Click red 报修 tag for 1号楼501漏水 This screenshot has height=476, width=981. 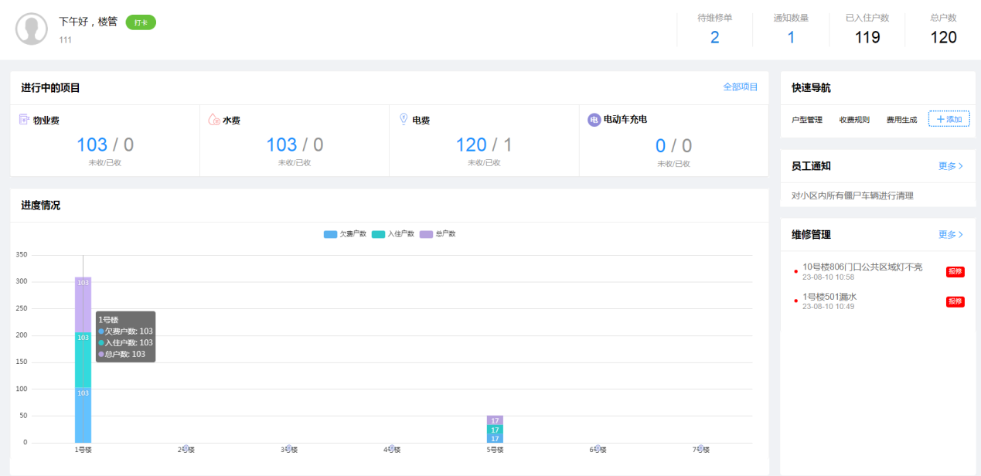point(955,301)
